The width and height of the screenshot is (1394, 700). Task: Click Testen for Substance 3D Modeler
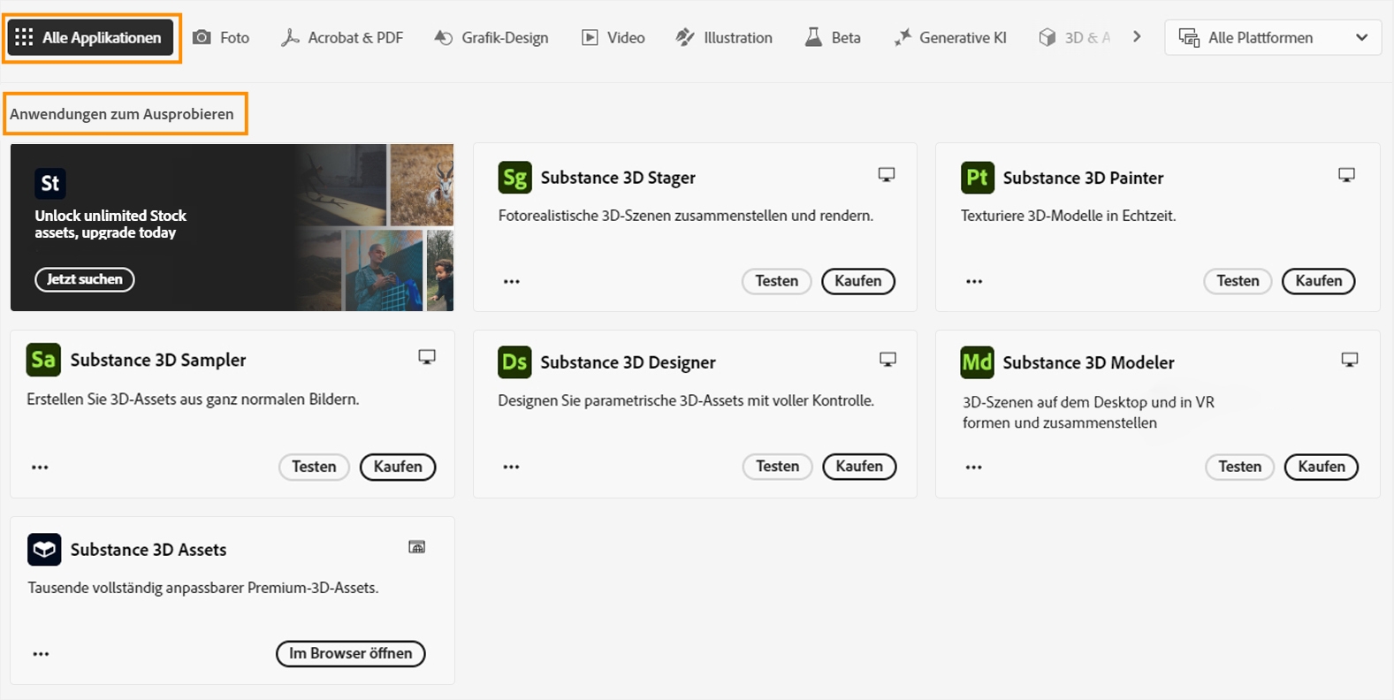coord(1240,467)
